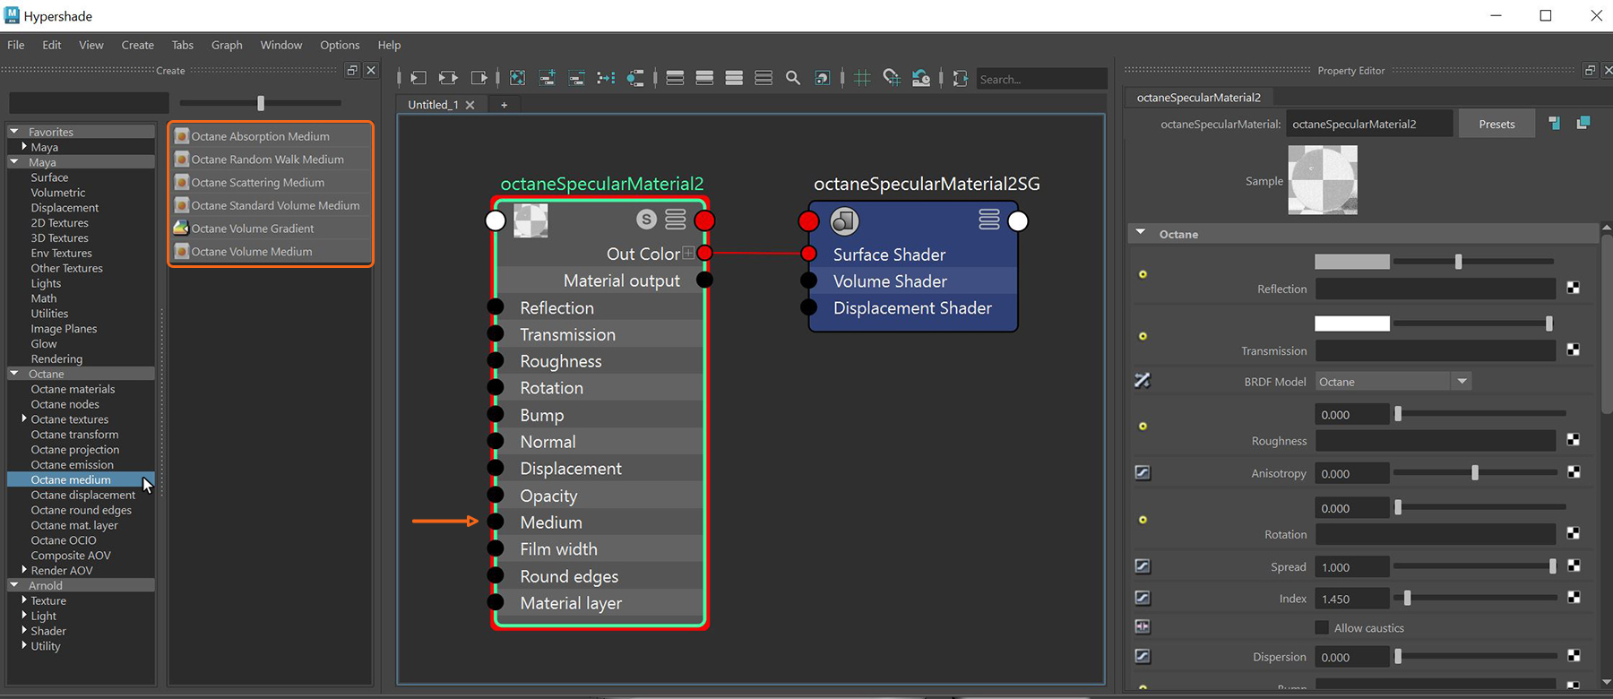Toggle the icon left of BRDF Model
This screenshot has width=1613, height=699.
[x=1143, y=381]
